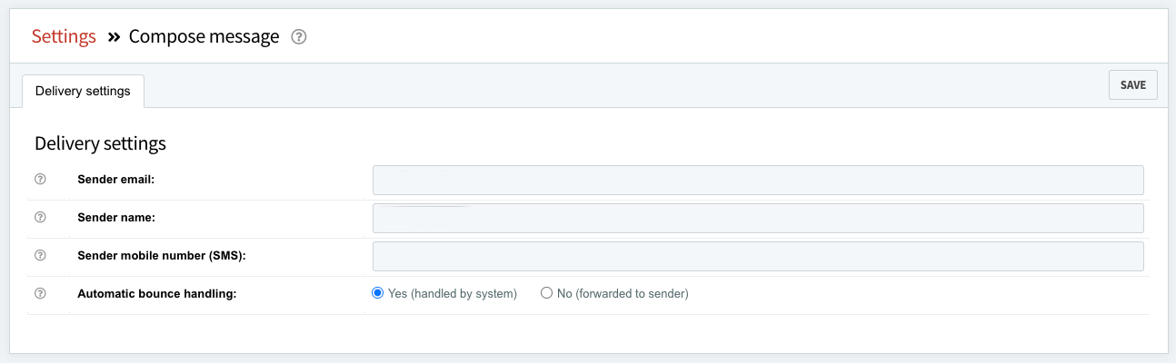
Task: Click the Compose message page title
Action: click(204, 36)
